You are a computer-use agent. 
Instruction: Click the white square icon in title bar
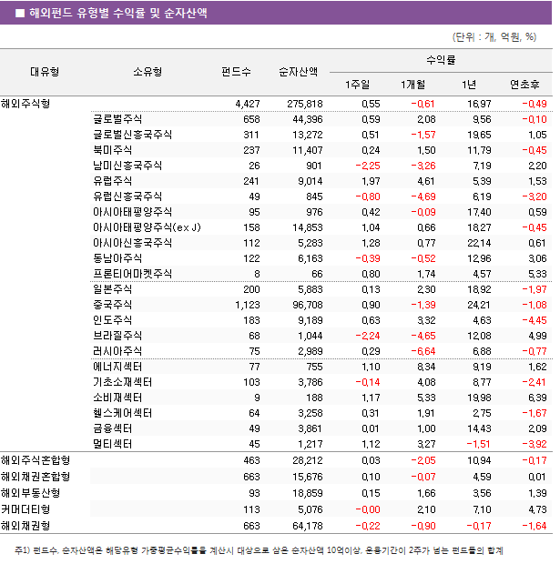(18, 14)
